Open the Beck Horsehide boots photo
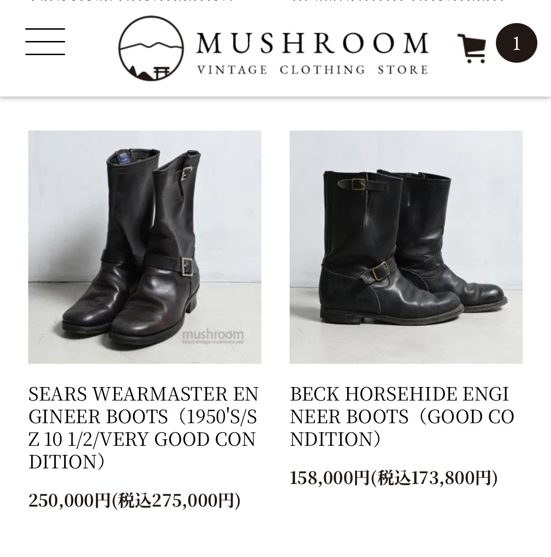The width and height of the screenshot is (551, 557). click(x=406, y=247)
